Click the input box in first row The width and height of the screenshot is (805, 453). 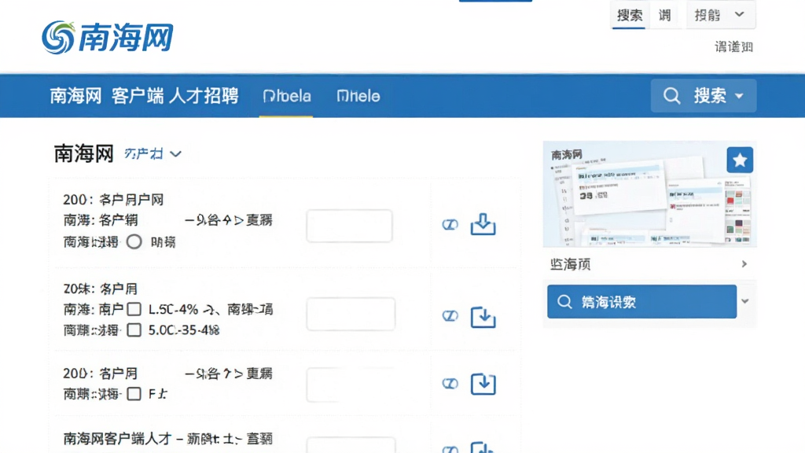[x=350, y=226]
